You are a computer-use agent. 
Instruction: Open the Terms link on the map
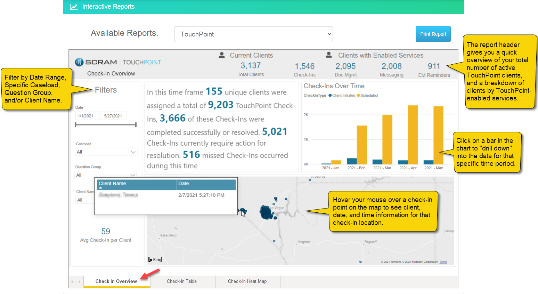[x=443, y=262]
